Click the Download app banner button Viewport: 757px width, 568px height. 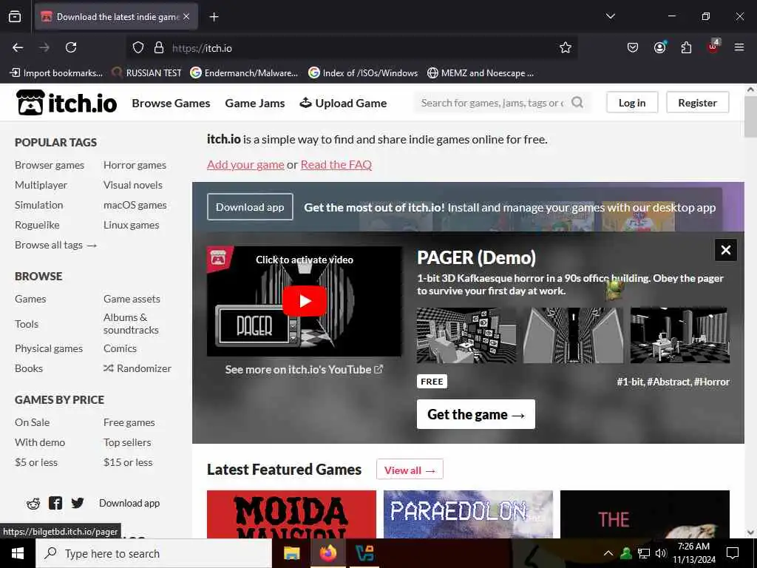(250, 207)
